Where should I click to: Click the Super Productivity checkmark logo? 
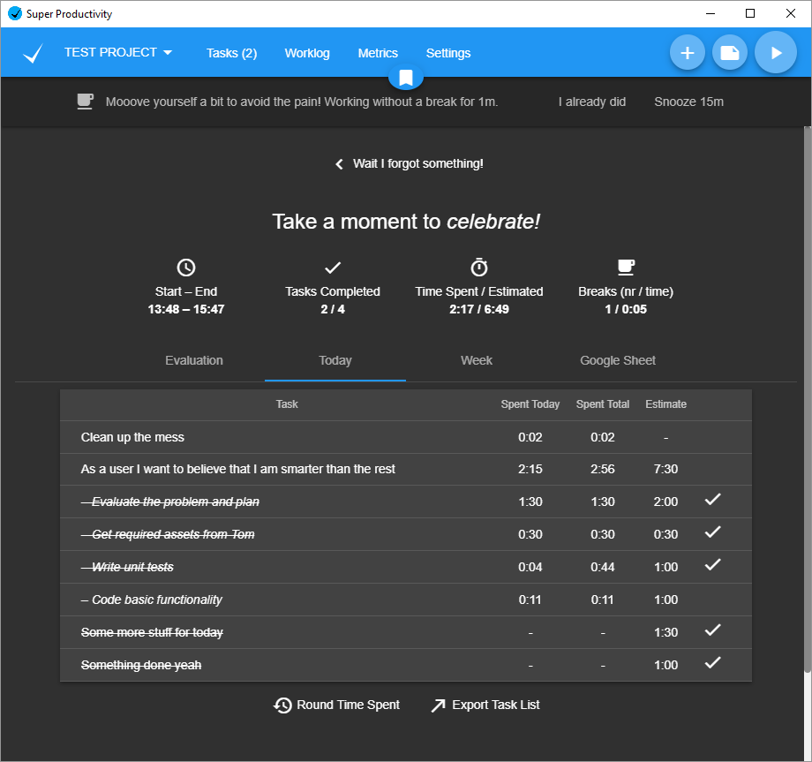[33, 54]
